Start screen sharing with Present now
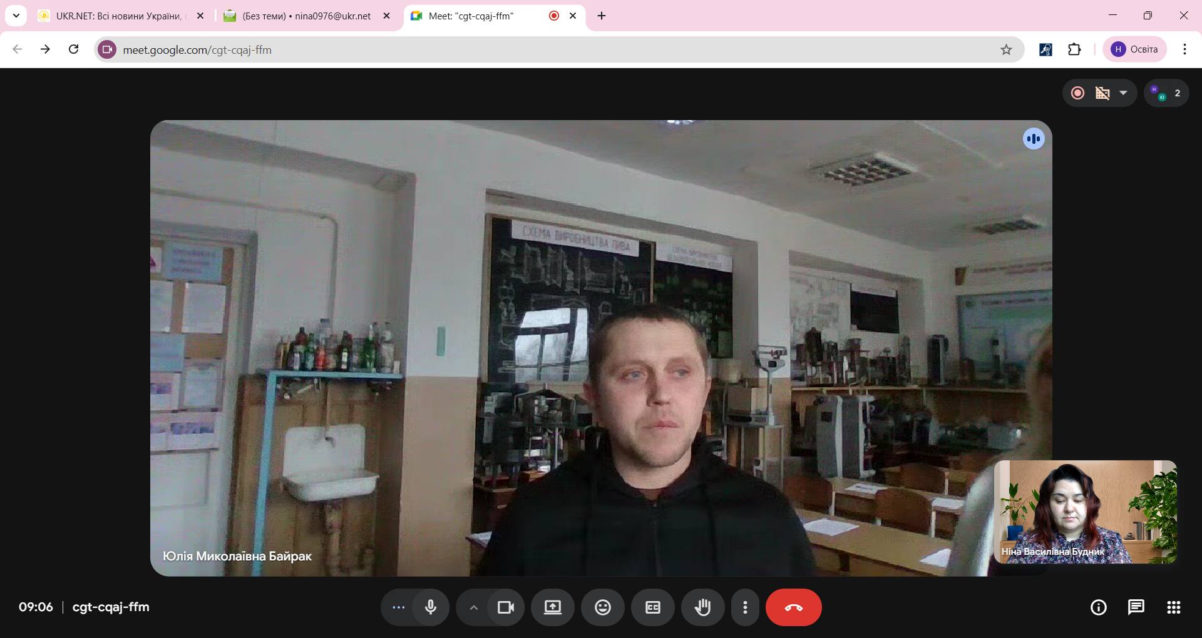Image resolution: width=1202 pixels, height=638 pixels. [552, 607]
